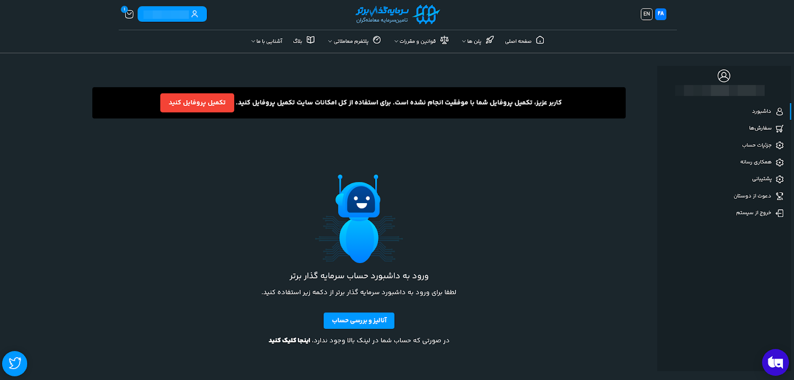Click the آنالیز و بررسی حساب button

click(x=359, y=321)
